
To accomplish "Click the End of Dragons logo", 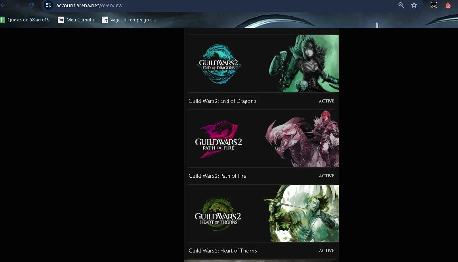I will point(219,64).
